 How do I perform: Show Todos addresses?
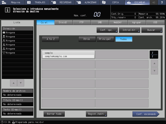click(124, 39)
